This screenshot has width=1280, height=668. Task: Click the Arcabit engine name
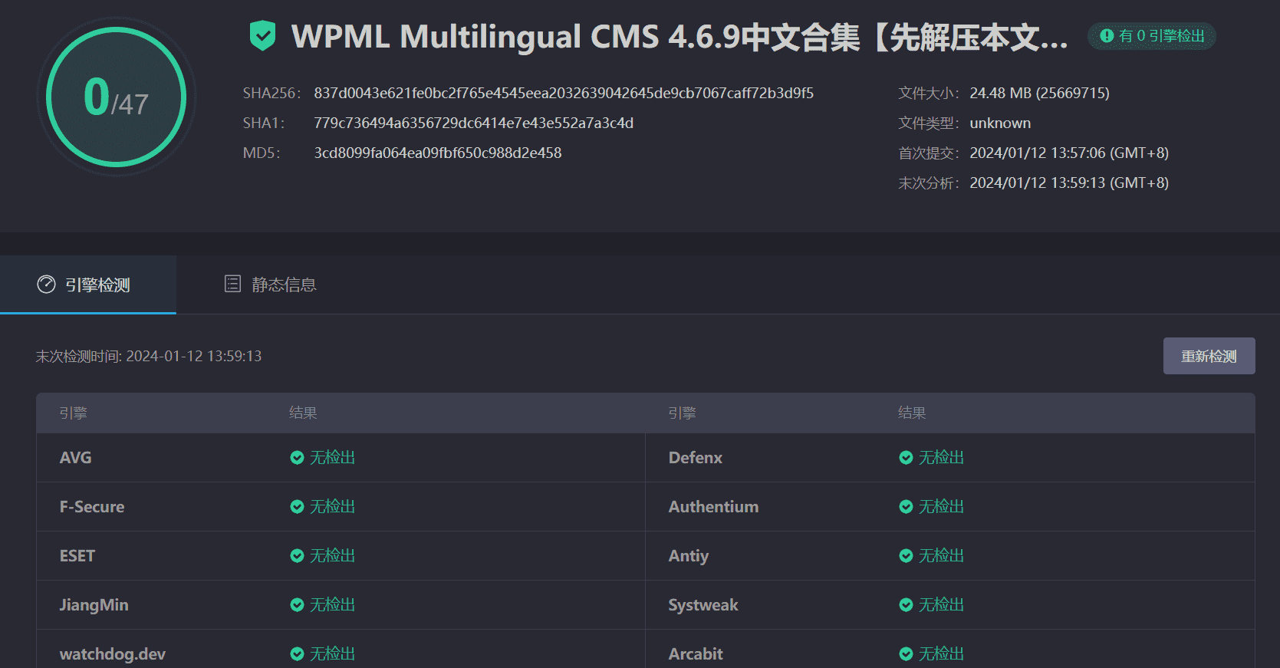[696, 654]
